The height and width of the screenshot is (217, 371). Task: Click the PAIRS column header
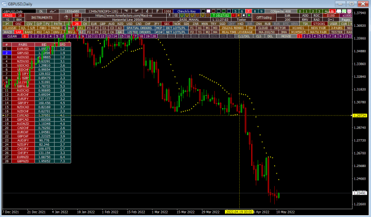(x=23, y=45)
